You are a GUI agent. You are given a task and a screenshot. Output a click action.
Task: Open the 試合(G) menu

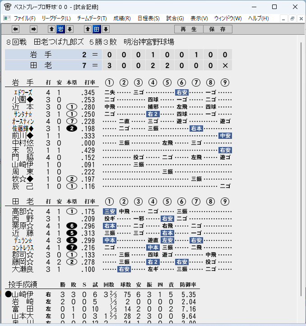point(175,18)
